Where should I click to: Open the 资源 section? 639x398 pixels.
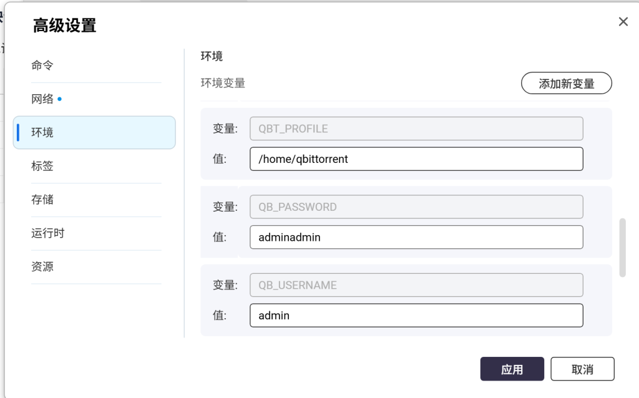point(42,267)
